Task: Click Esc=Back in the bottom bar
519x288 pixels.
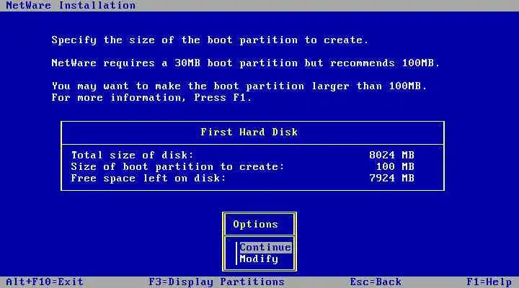Action: coord(376,282)
